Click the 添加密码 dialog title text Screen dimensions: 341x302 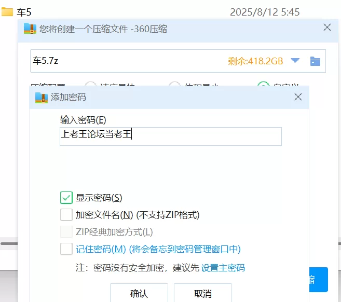click(69, 97)
